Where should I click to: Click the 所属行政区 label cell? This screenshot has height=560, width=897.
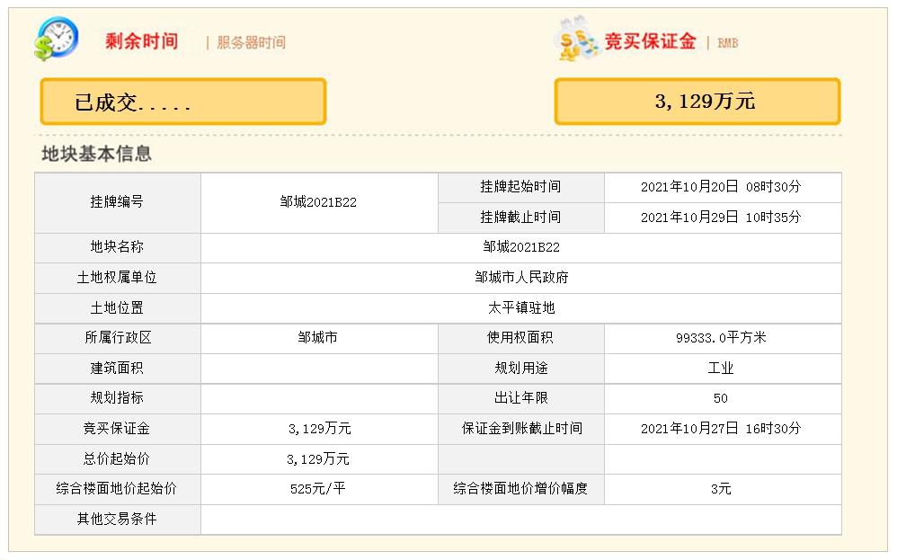[118, 339]
